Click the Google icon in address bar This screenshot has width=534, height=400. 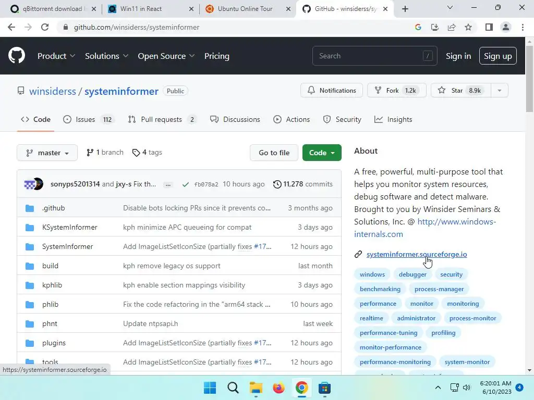[418, 27]
